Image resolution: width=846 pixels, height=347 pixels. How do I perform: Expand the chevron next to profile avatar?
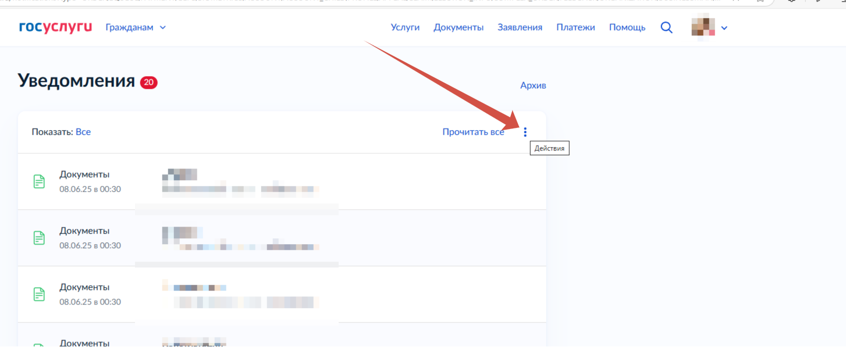point(724,28)
